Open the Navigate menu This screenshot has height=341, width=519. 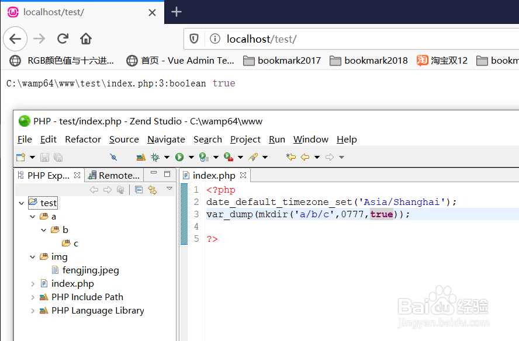(x=166, y=139)
